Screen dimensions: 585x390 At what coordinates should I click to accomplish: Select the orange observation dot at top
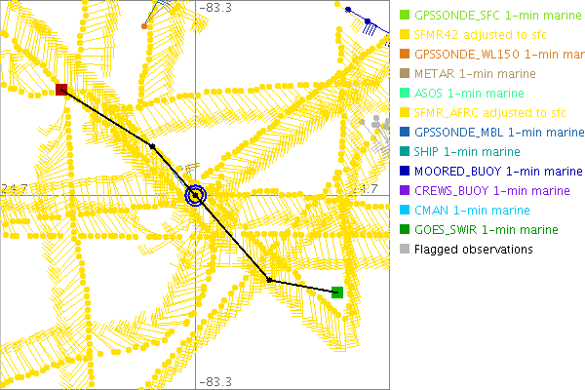(x=144, y=26)
